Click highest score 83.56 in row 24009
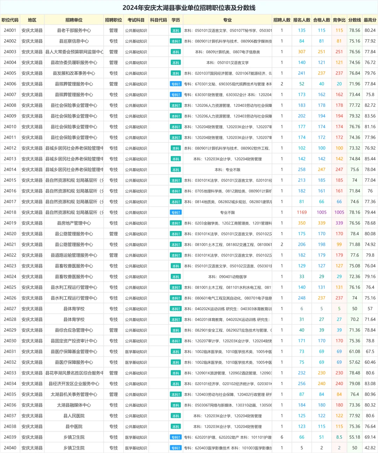Screen dimensions: 378x453 coord(370,116)
